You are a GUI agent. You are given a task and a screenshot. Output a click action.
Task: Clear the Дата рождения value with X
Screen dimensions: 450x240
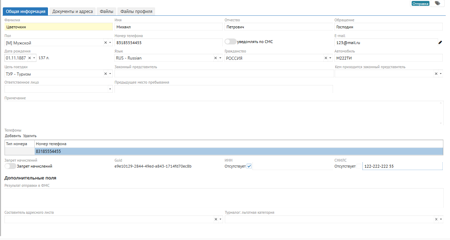pyautogui.click(x=29, y=58)
